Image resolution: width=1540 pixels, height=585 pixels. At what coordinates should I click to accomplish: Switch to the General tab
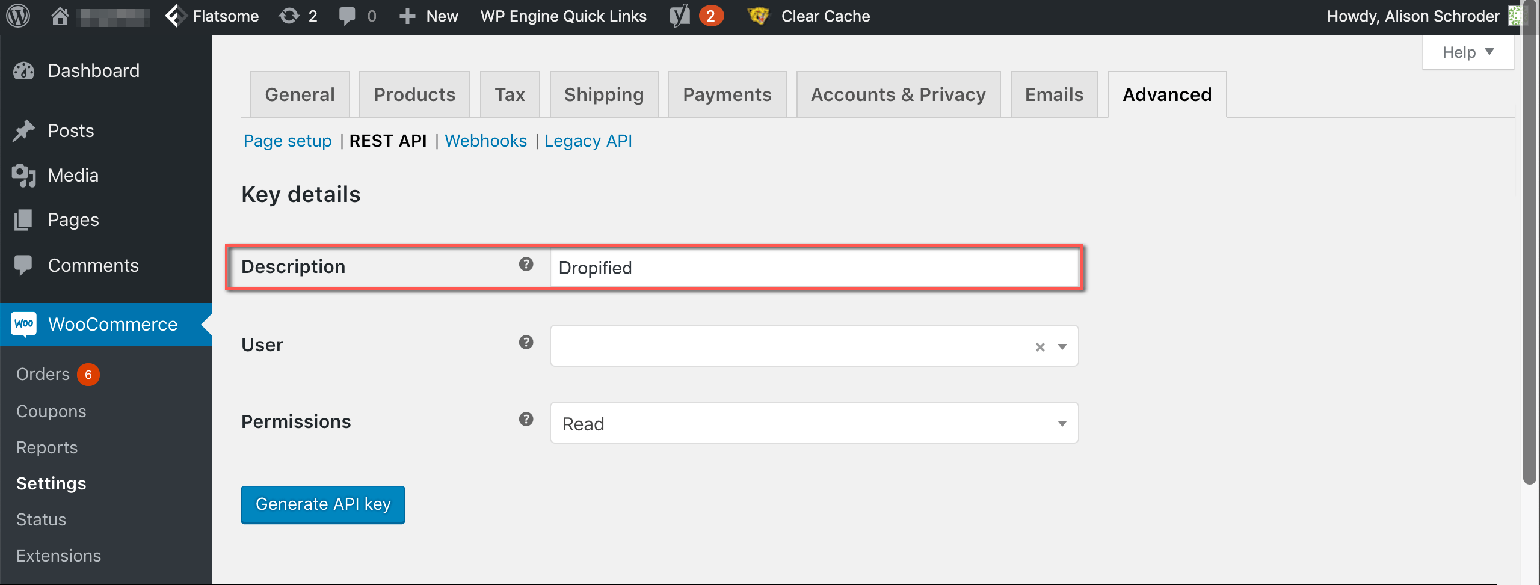pyautogui.click(x=300, y=94)
